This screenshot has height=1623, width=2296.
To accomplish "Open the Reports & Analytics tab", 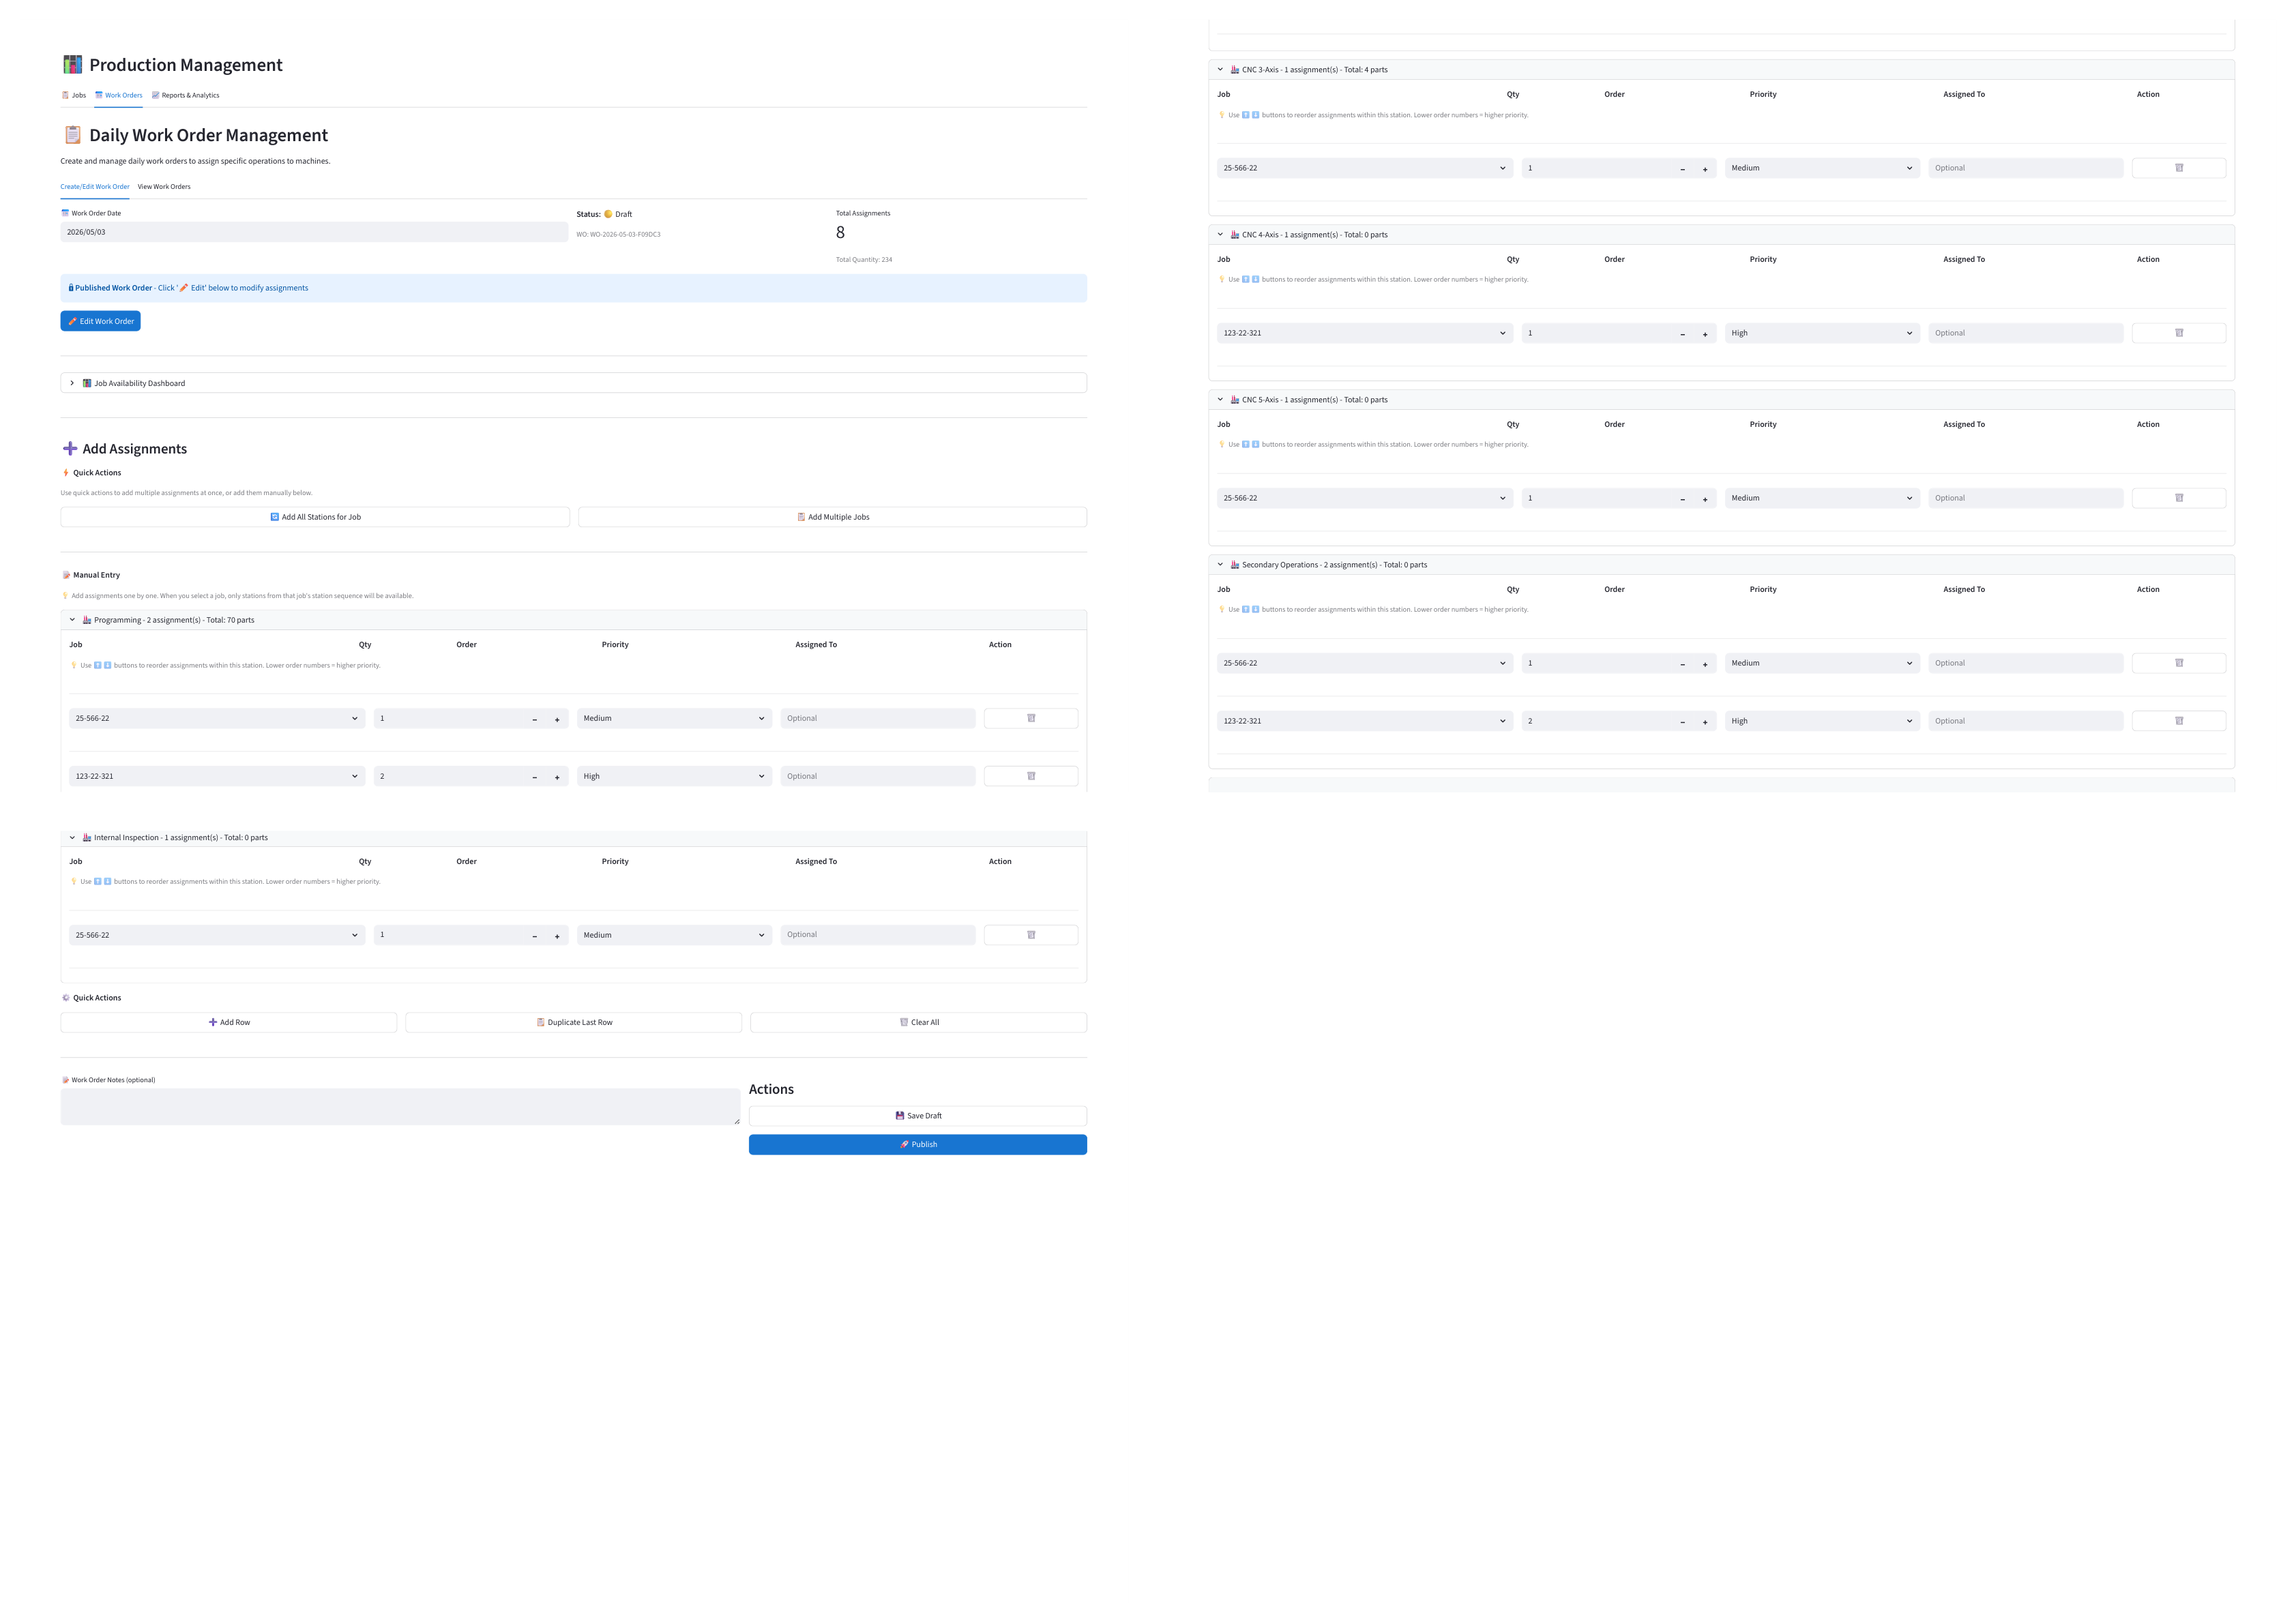I will tap(185, 95).
